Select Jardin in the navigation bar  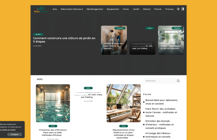click(x=136, y=9)
